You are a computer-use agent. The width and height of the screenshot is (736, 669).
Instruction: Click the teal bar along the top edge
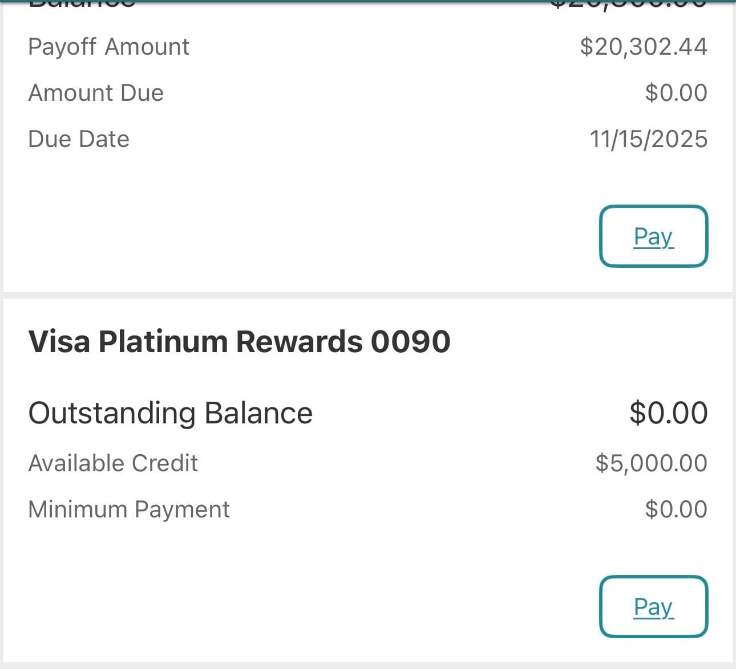[x=368, y=1]
